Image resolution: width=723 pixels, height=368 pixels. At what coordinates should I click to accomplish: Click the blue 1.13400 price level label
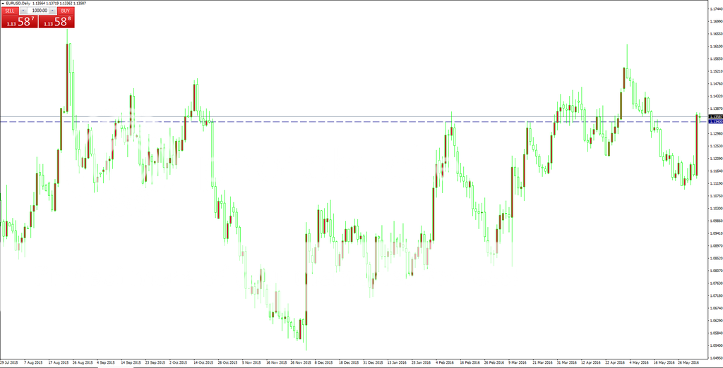(715, 122)
